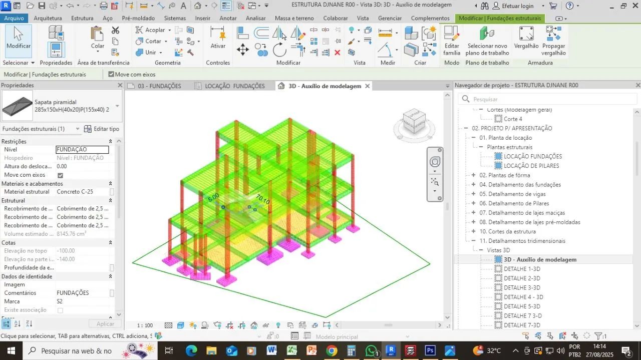Screen dimensions: 641x360
Task: Open the Estrutura ribbon tab
Action: 82,18
